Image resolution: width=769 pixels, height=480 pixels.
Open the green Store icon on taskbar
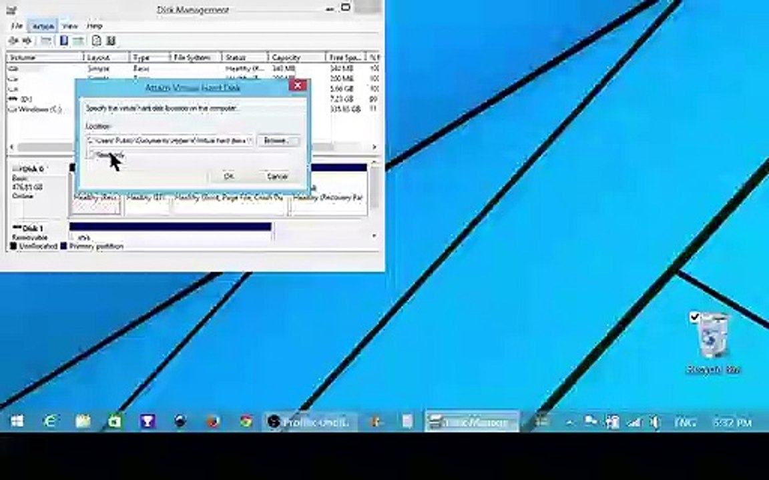115,421
